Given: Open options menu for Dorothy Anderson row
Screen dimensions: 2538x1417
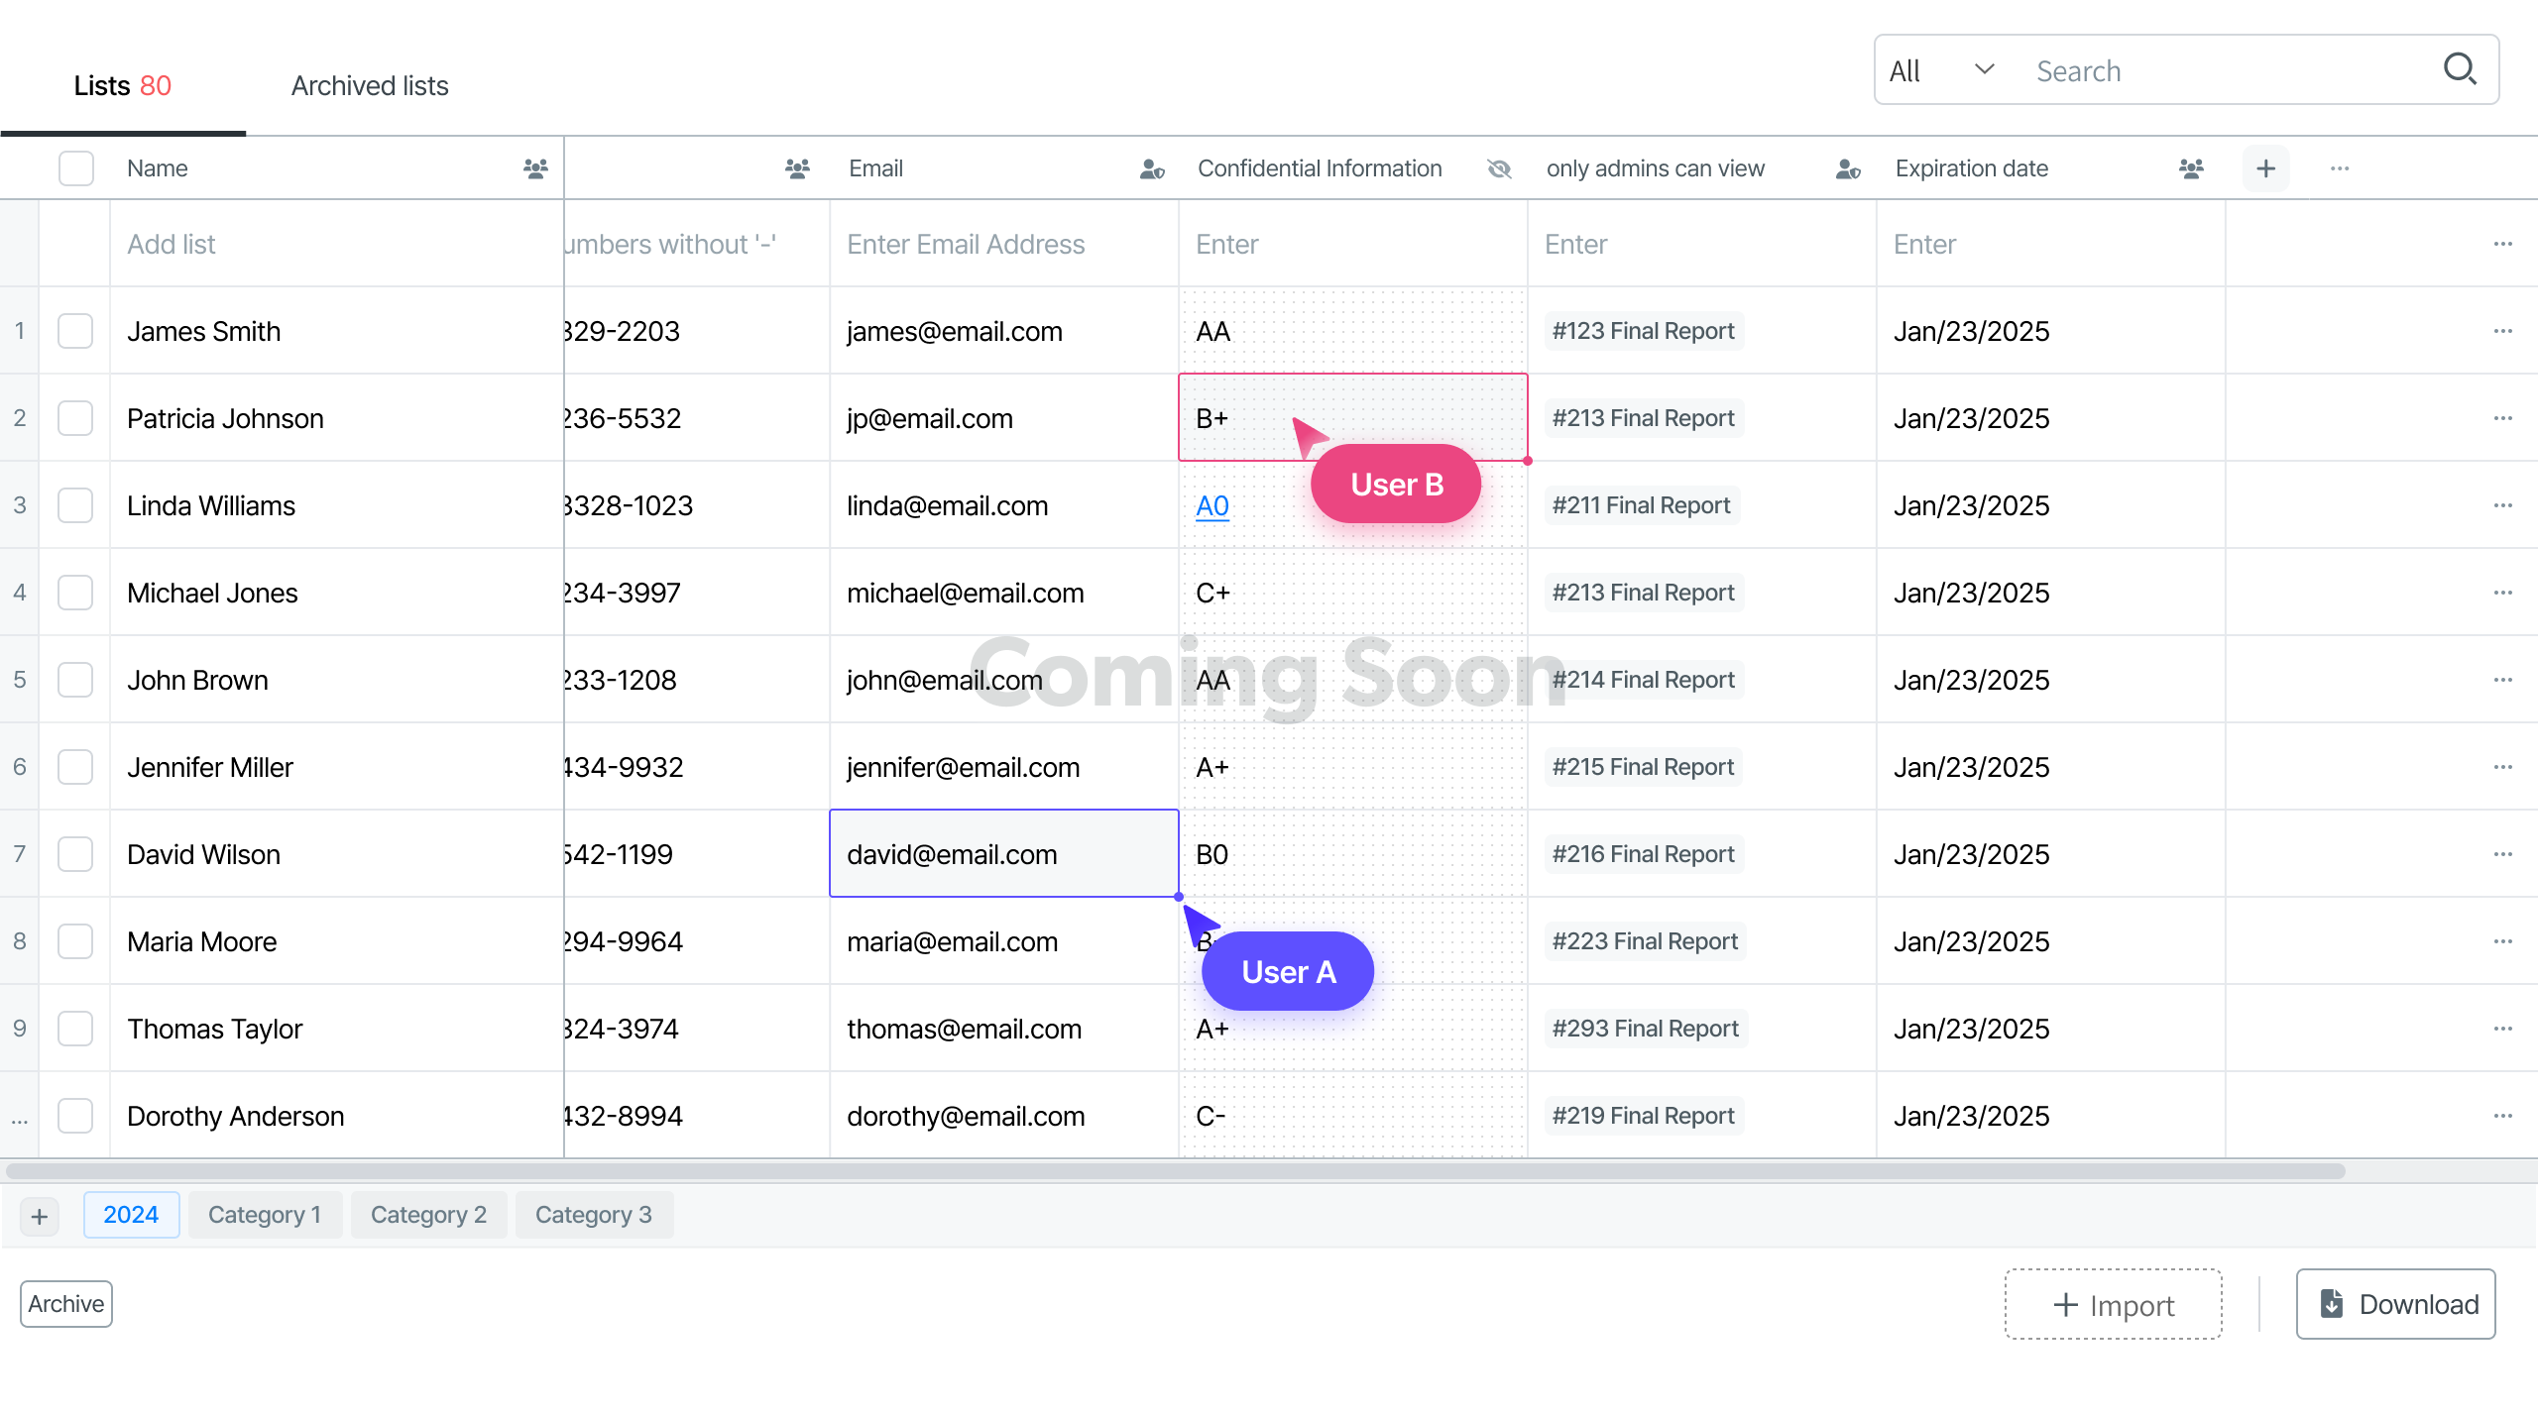Looking at the screenshot, I should coord(2502,1116).
